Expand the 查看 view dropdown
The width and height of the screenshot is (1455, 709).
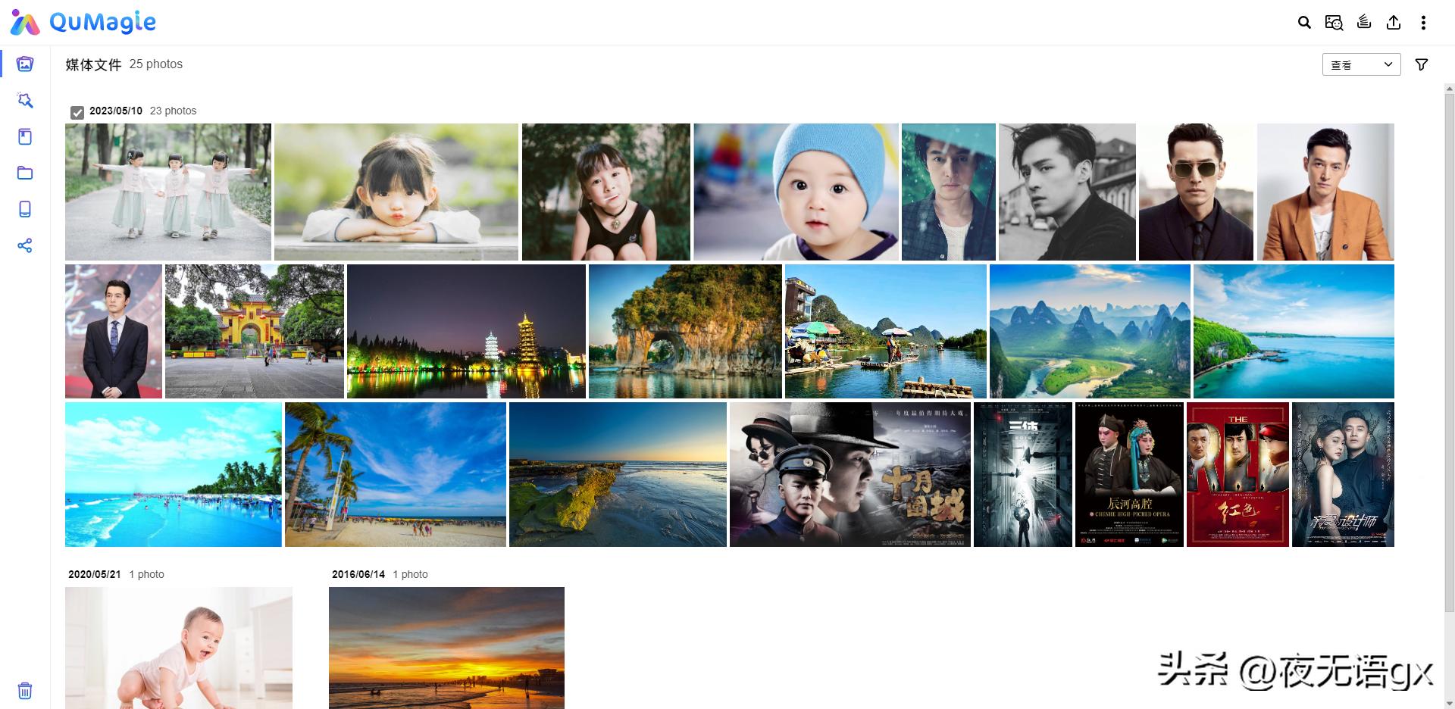[x=1361, y=64]
